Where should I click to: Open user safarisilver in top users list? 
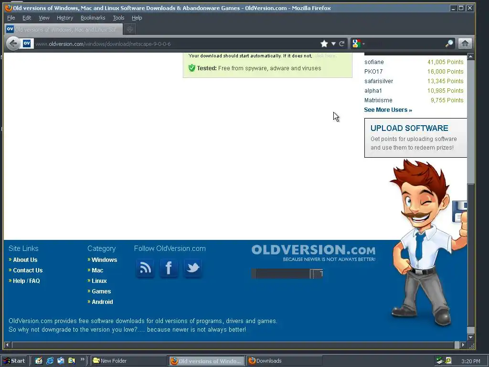379,81
